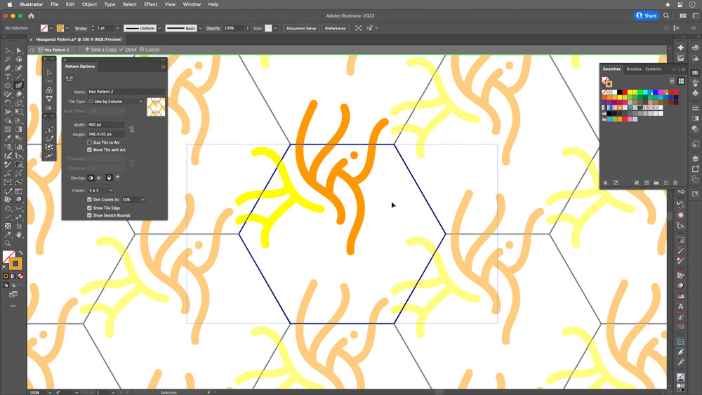Click the Preferences button
This screenshot has height=395, width=702.
point(336,28)
